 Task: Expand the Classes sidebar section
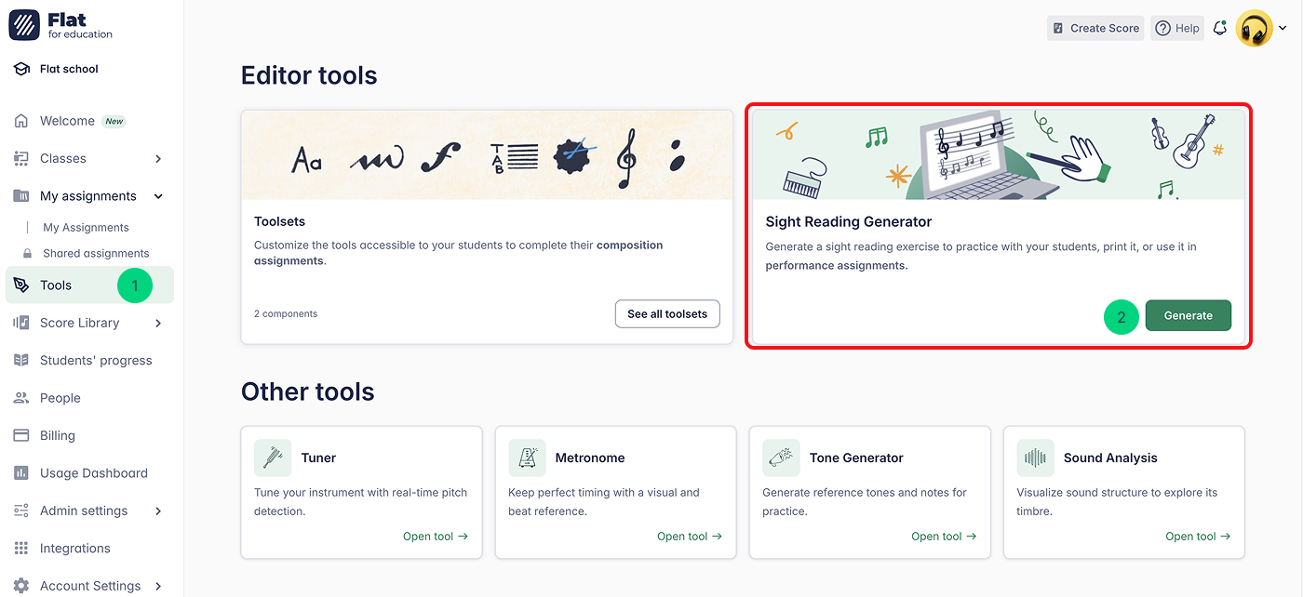(x=158, y=159)
